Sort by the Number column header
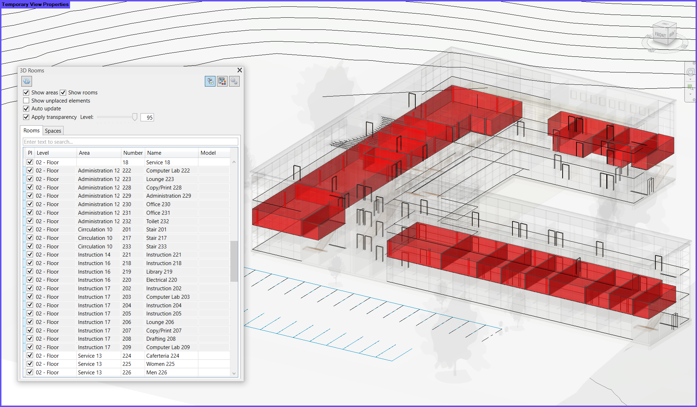697x407 pixels. click(133, 153)
